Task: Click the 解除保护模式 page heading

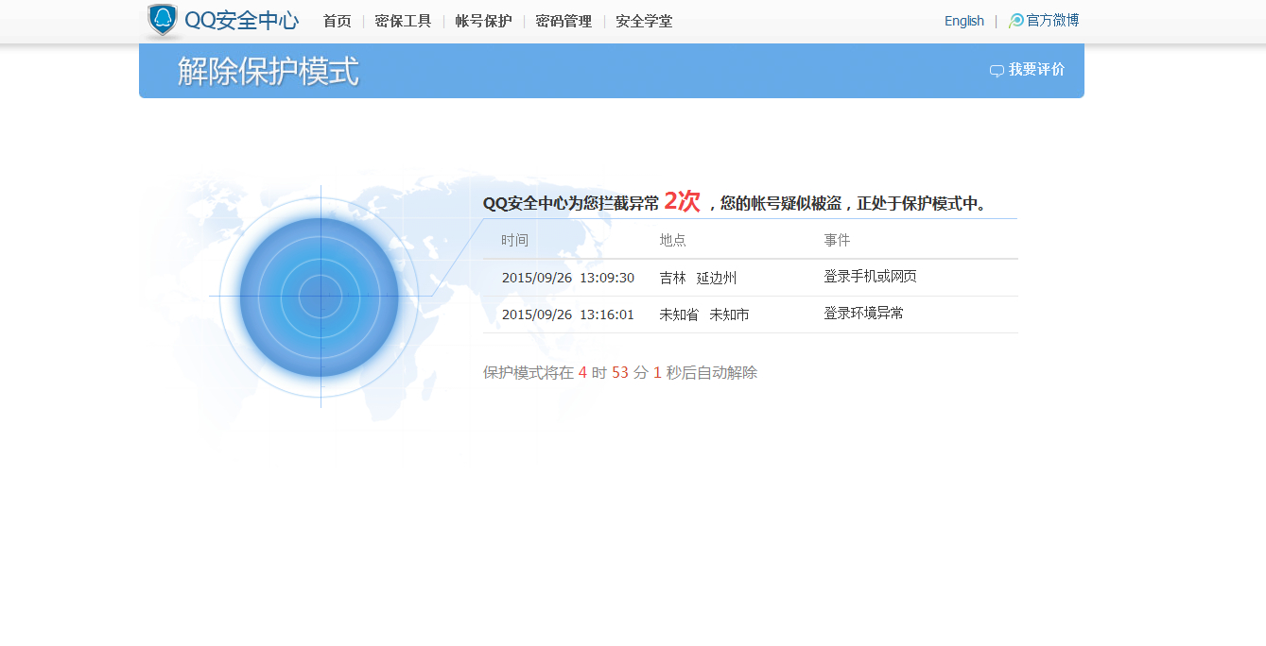Action: pyautogui.click(x=269, y=71)
